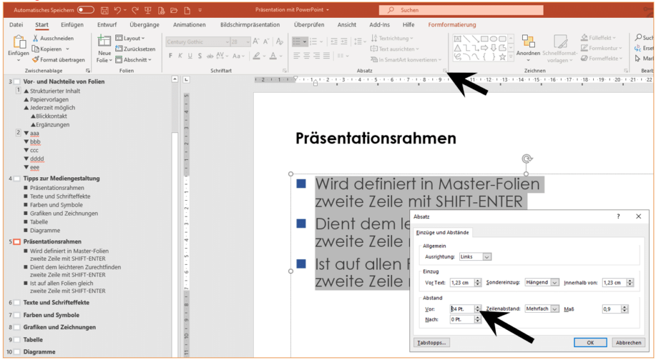This screenshot has width=656, height=360.
Task: Open the Abschnitt dropdown
Action: (133, 59)
